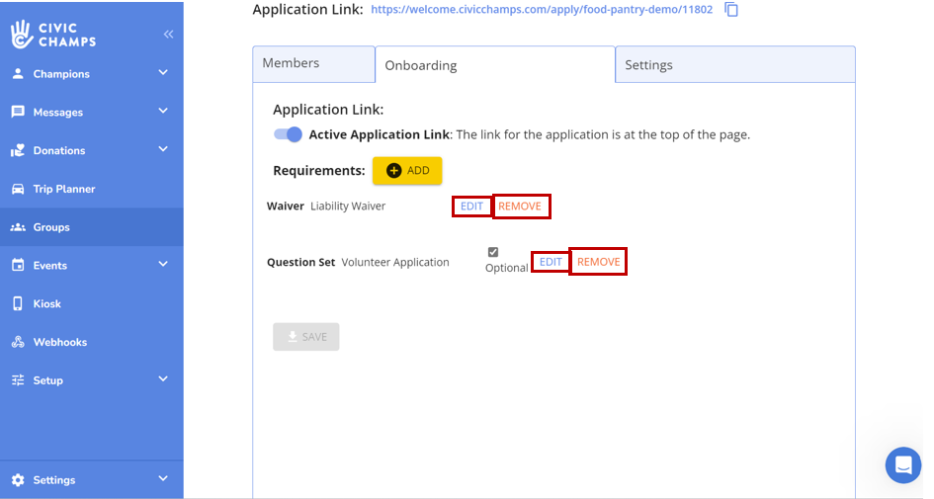Image resolution: width=934 pixels, height=499 pixels.
Task: Edit the Volunteer Application question set
Action: [x=550, y=262]
